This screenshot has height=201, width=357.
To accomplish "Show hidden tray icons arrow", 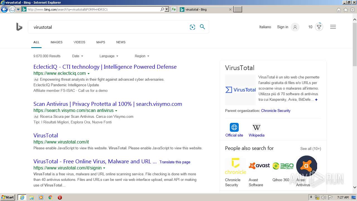I will (311, 197).
